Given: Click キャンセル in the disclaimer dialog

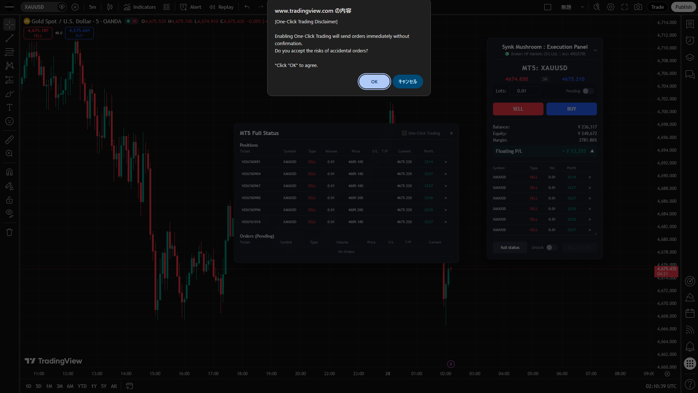Looking at the screenshot, I should pos(408,82).
